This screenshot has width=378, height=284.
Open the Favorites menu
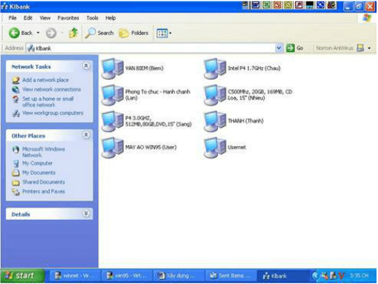[68, 18]
